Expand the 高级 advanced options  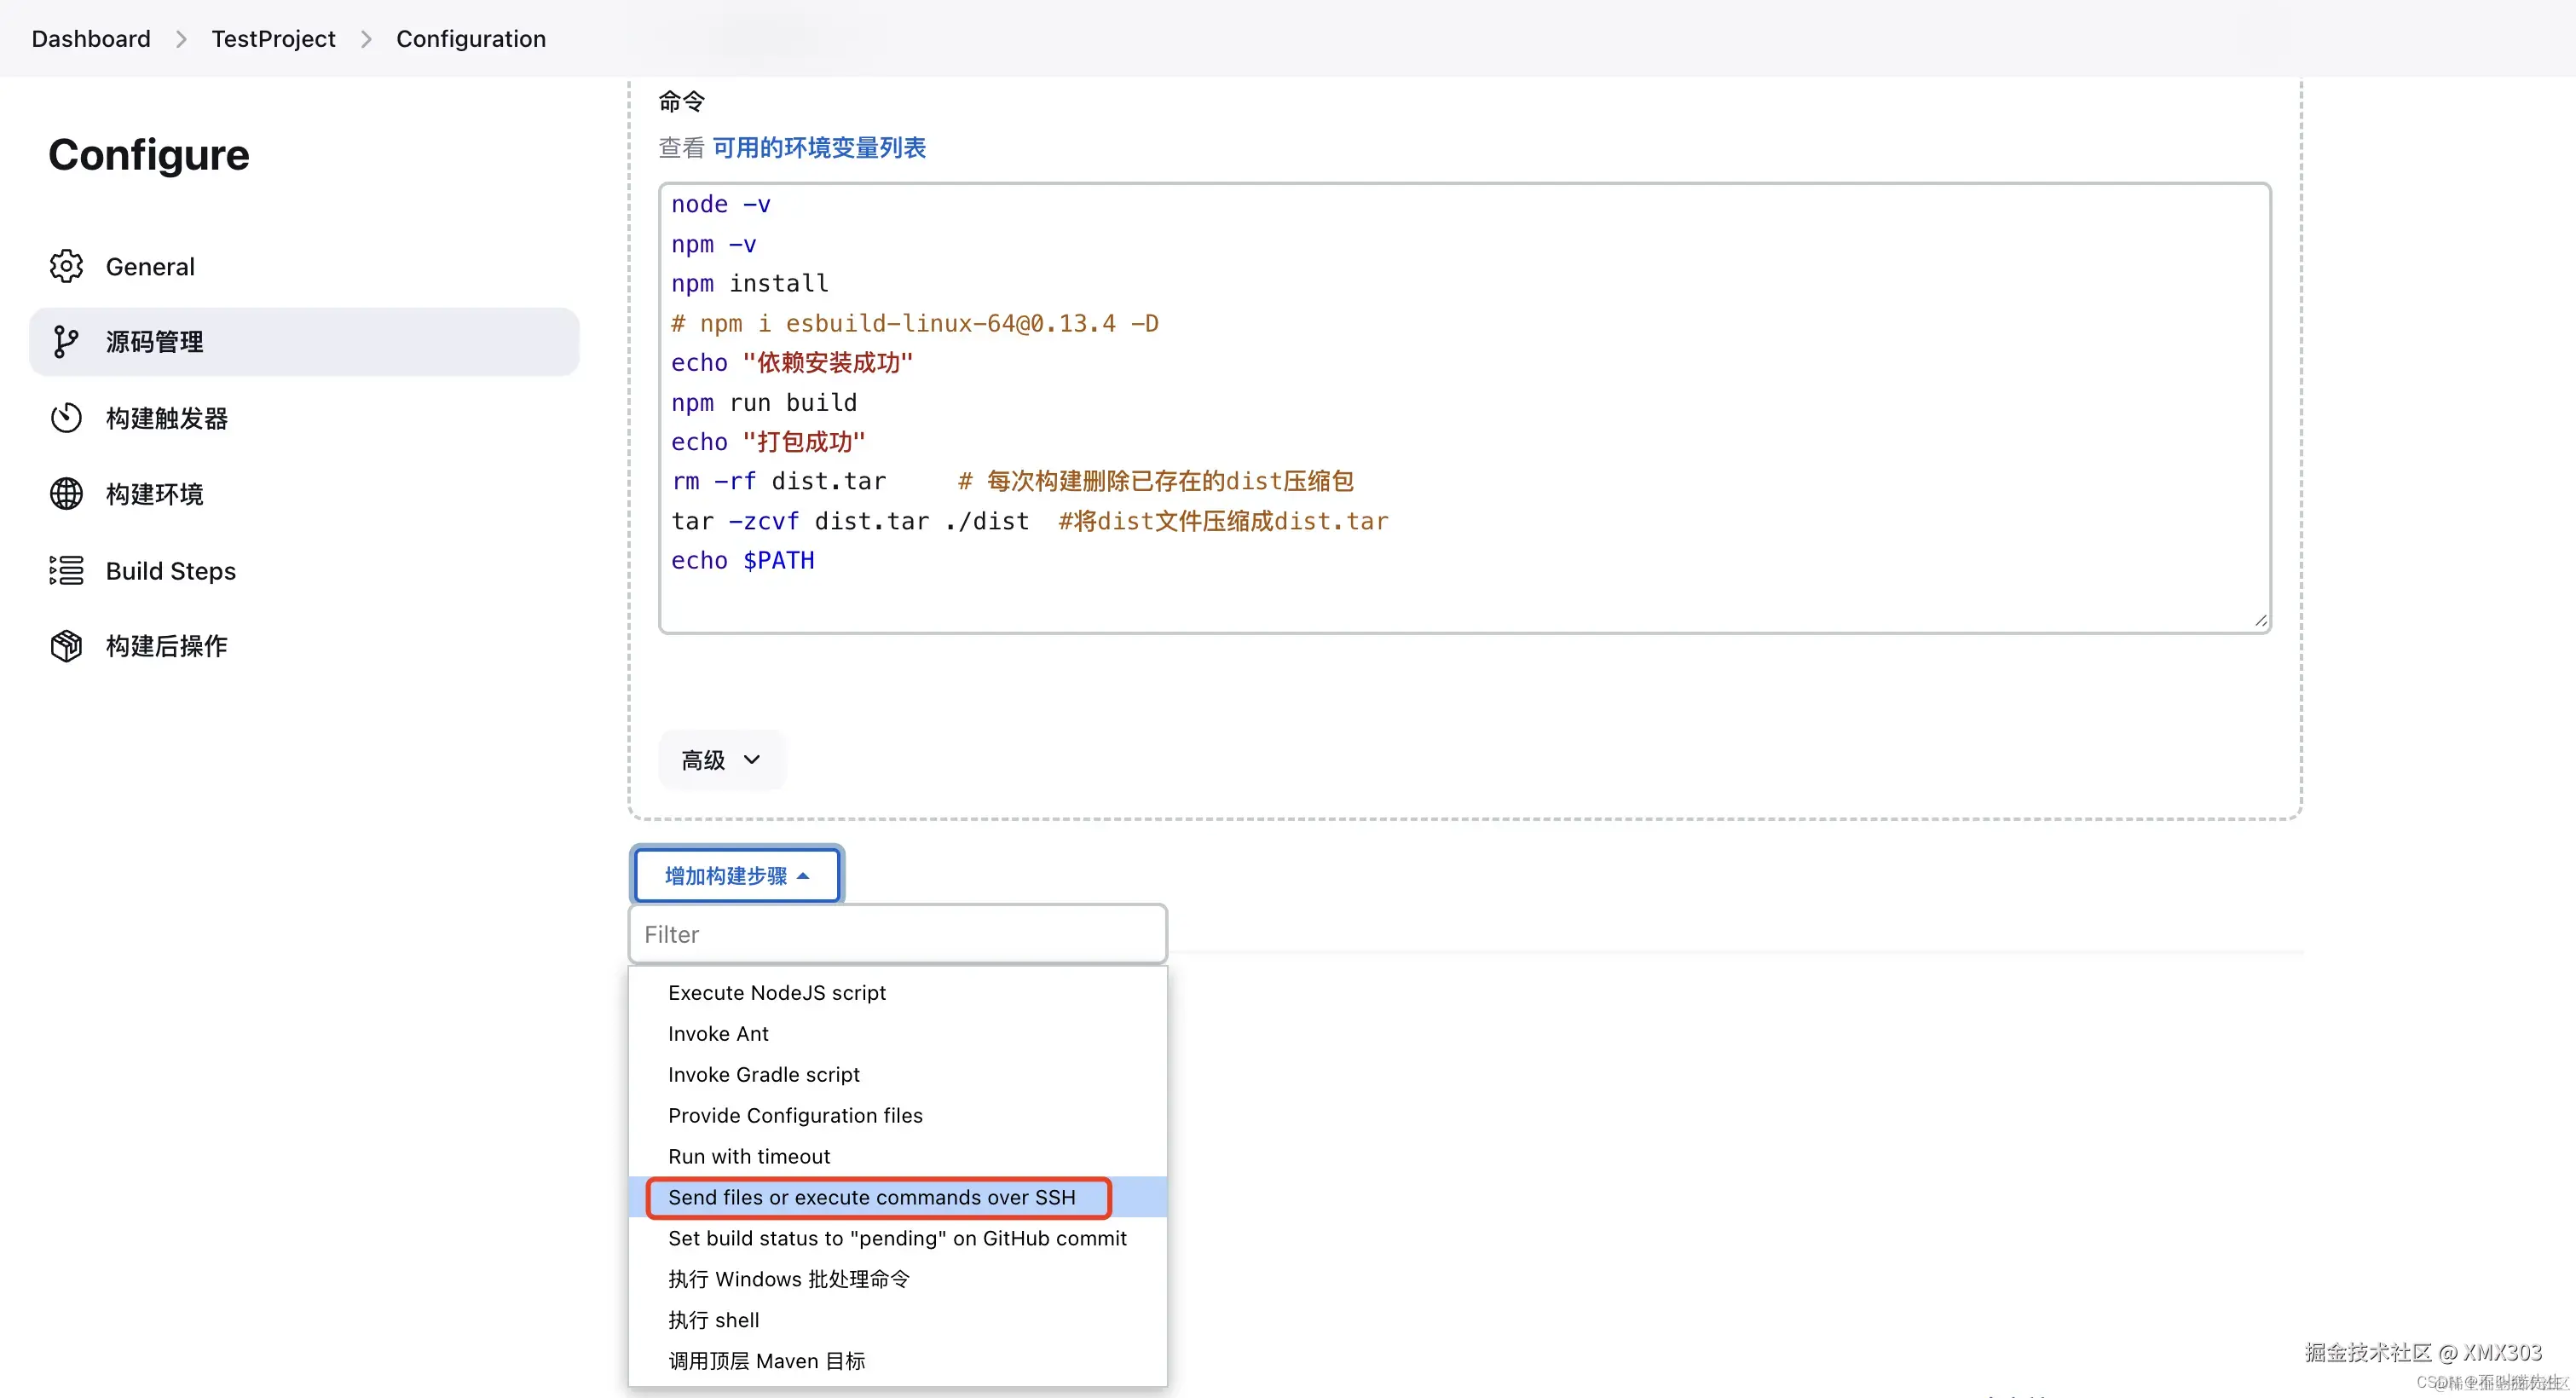pyautogui.click(x=721, y=760)
